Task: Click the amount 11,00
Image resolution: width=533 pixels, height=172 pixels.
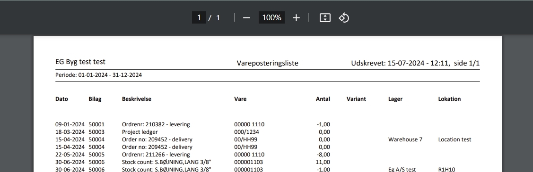Action: click(x=323, y=162)
